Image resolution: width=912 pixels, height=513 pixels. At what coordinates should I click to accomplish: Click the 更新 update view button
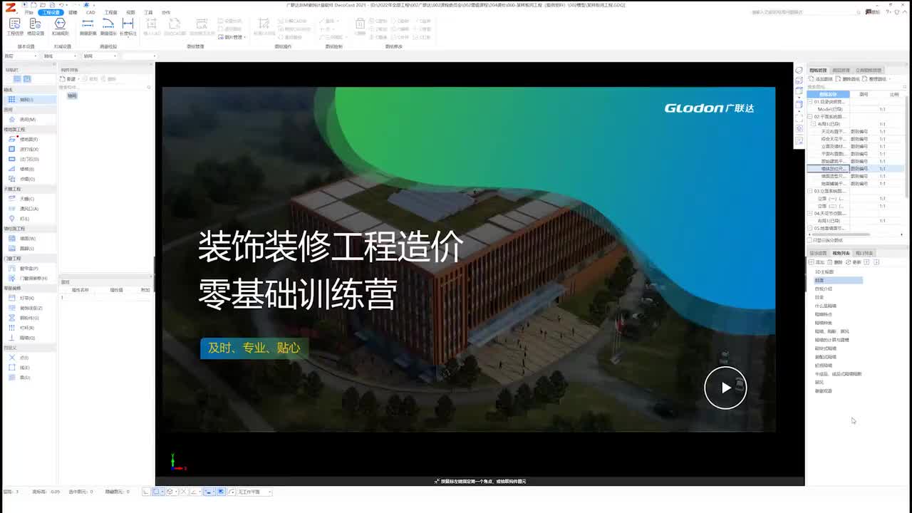click(854, 262)
